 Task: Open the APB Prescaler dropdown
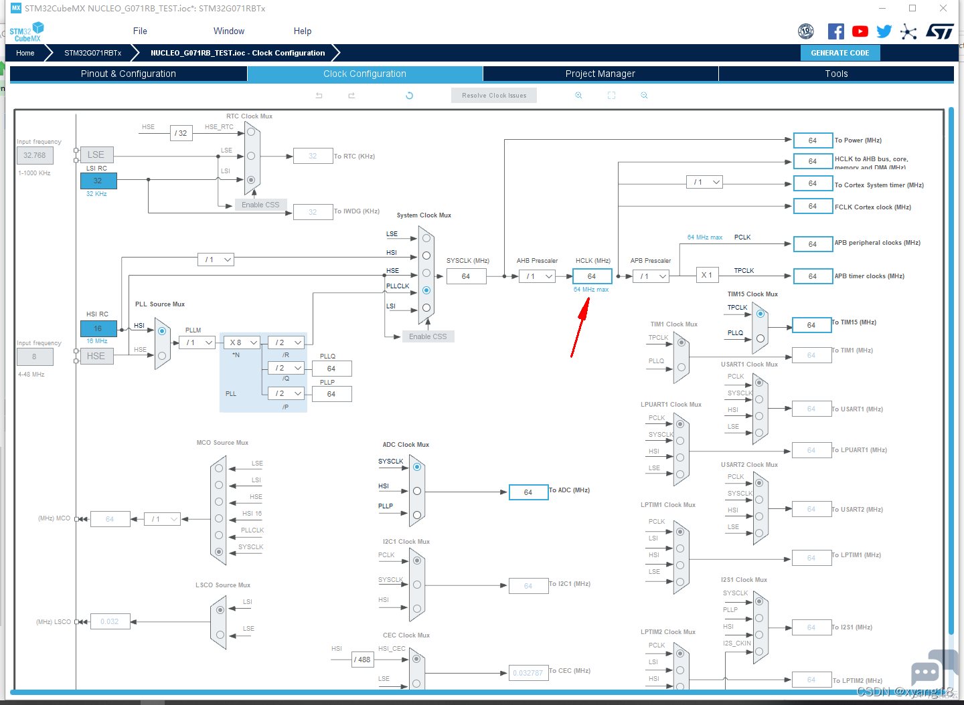[651, 276]
